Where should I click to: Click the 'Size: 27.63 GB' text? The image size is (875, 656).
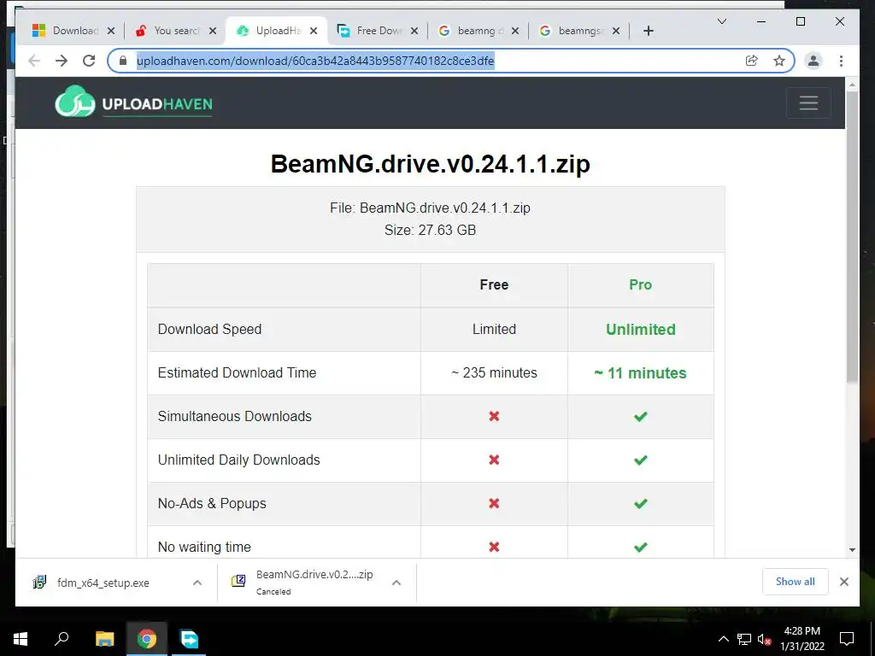(431, 230)
